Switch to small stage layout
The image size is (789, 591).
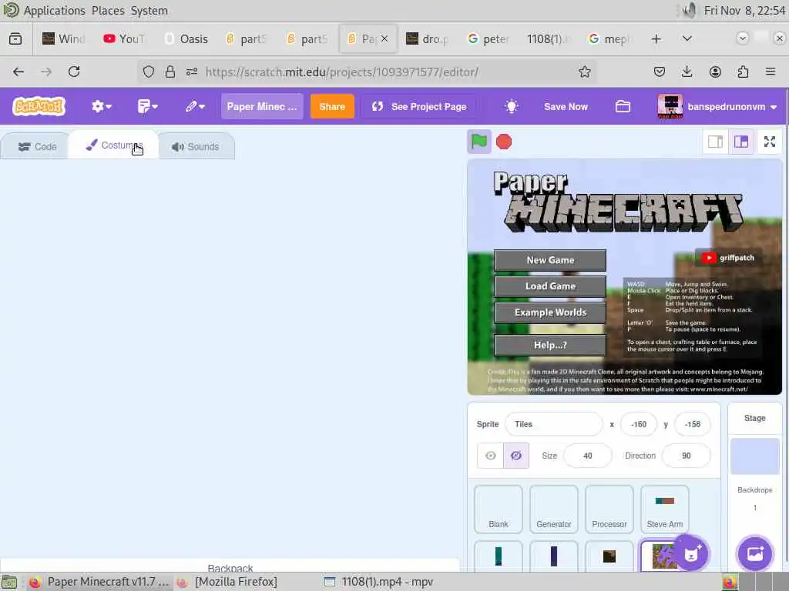(715, 142)
